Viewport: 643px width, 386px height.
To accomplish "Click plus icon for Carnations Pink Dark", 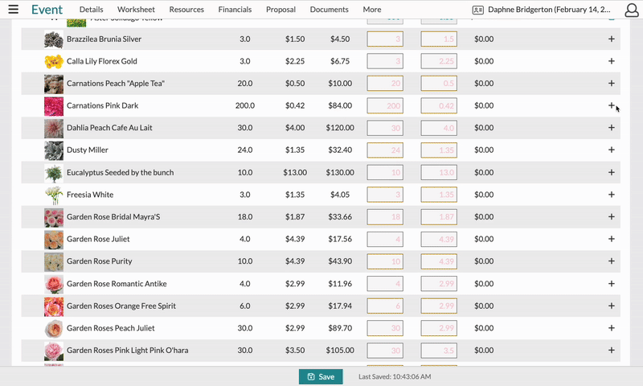I will (612, 105).
